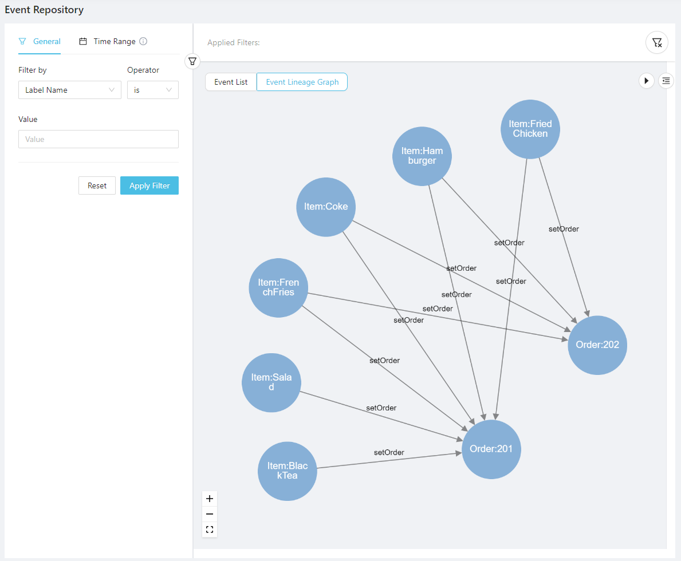Screen dimensions: 681x561
Task: Click the Order:202 graph node
Action: coord(597,345)
